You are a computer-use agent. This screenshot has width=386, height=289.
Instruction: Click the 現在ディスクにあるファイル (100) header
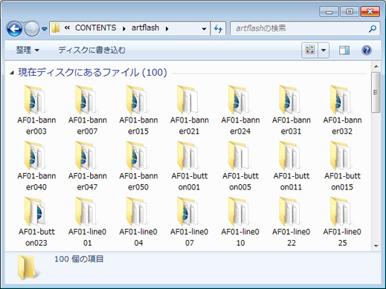click(x=92, y=73)
